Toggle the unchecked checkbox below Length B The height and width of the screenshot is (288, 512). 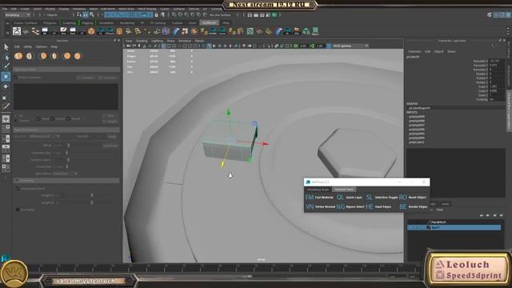[x=18, y=210]
